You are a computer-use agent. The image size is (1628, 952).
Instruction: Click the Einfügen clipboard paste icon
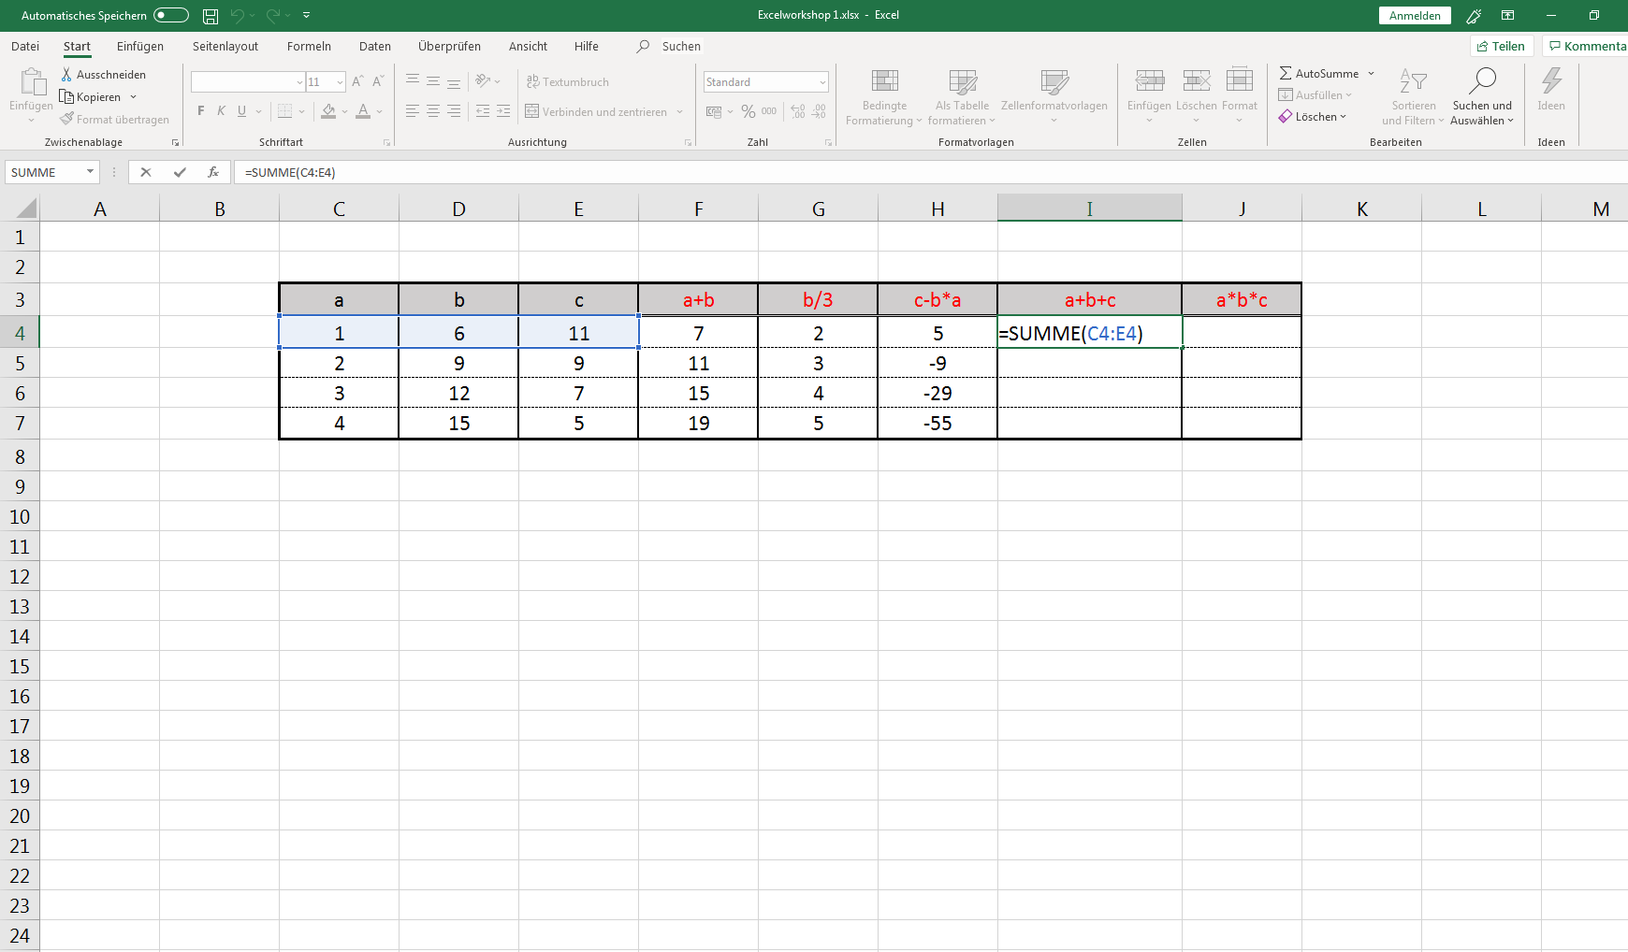pyautogui.click(x=32, y=83)
